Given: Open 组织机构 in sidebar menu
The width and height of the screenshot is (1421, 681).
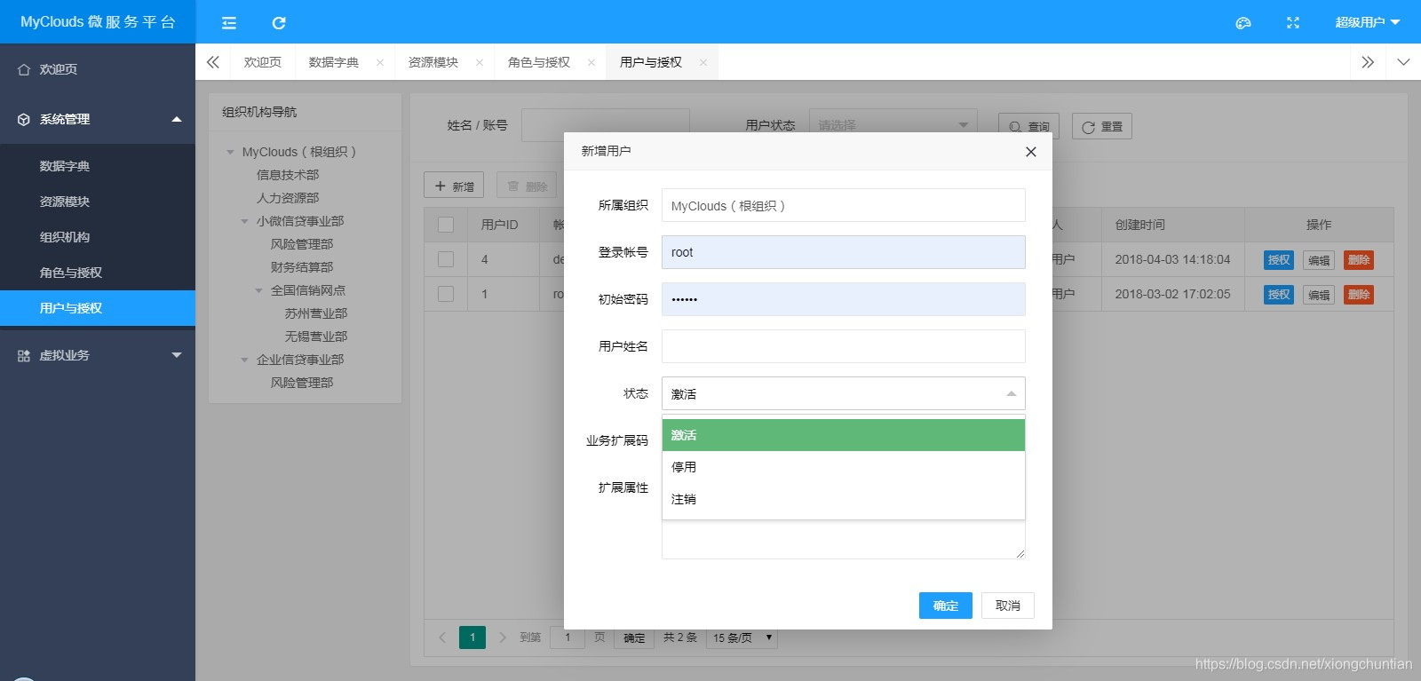Looking at the screenshot, I should (98, 237).
